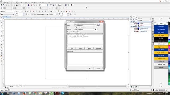
Task: Toggle visibility eye of Layer 1
Action: tap(135, 25)
